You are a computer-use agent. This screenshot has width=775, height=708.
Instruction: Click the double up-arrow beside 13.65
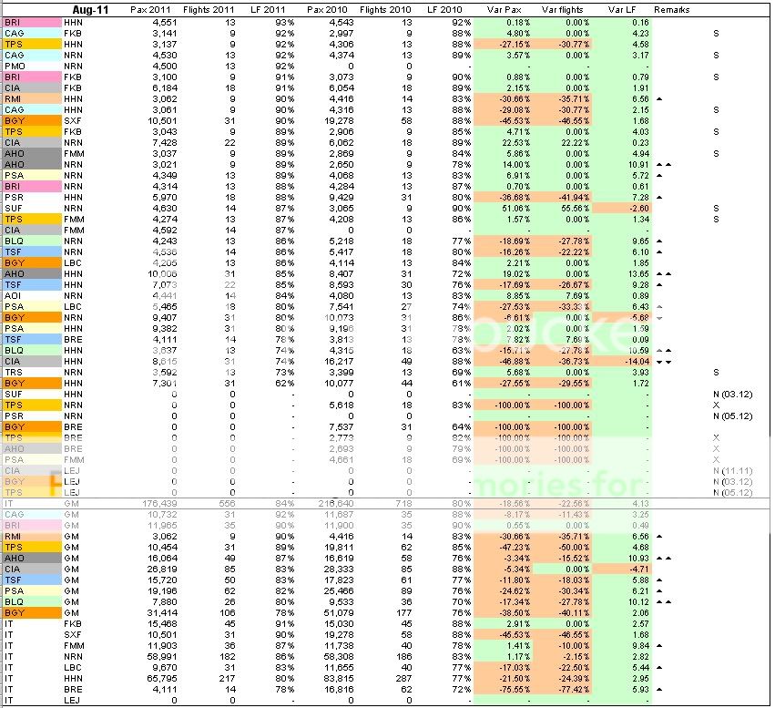coord(663,272)
